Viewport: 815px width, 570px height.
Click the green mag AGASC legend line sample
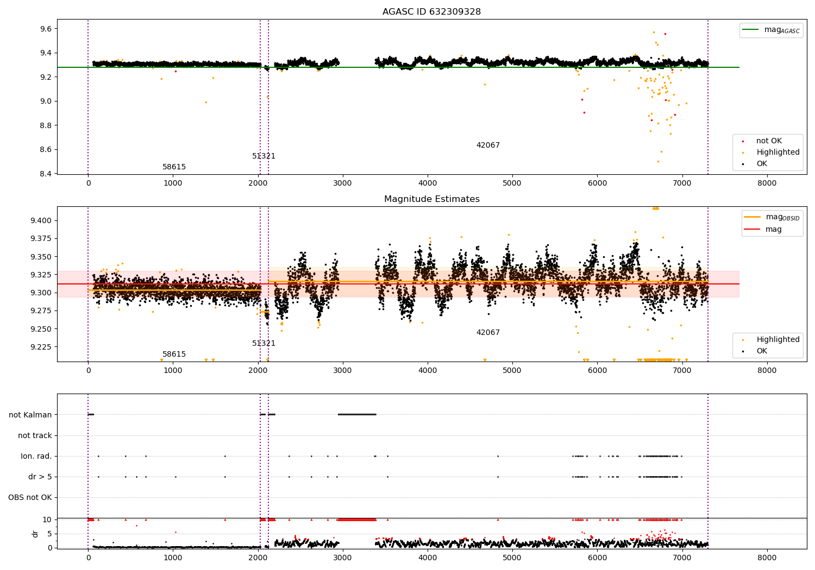(751, 30)
